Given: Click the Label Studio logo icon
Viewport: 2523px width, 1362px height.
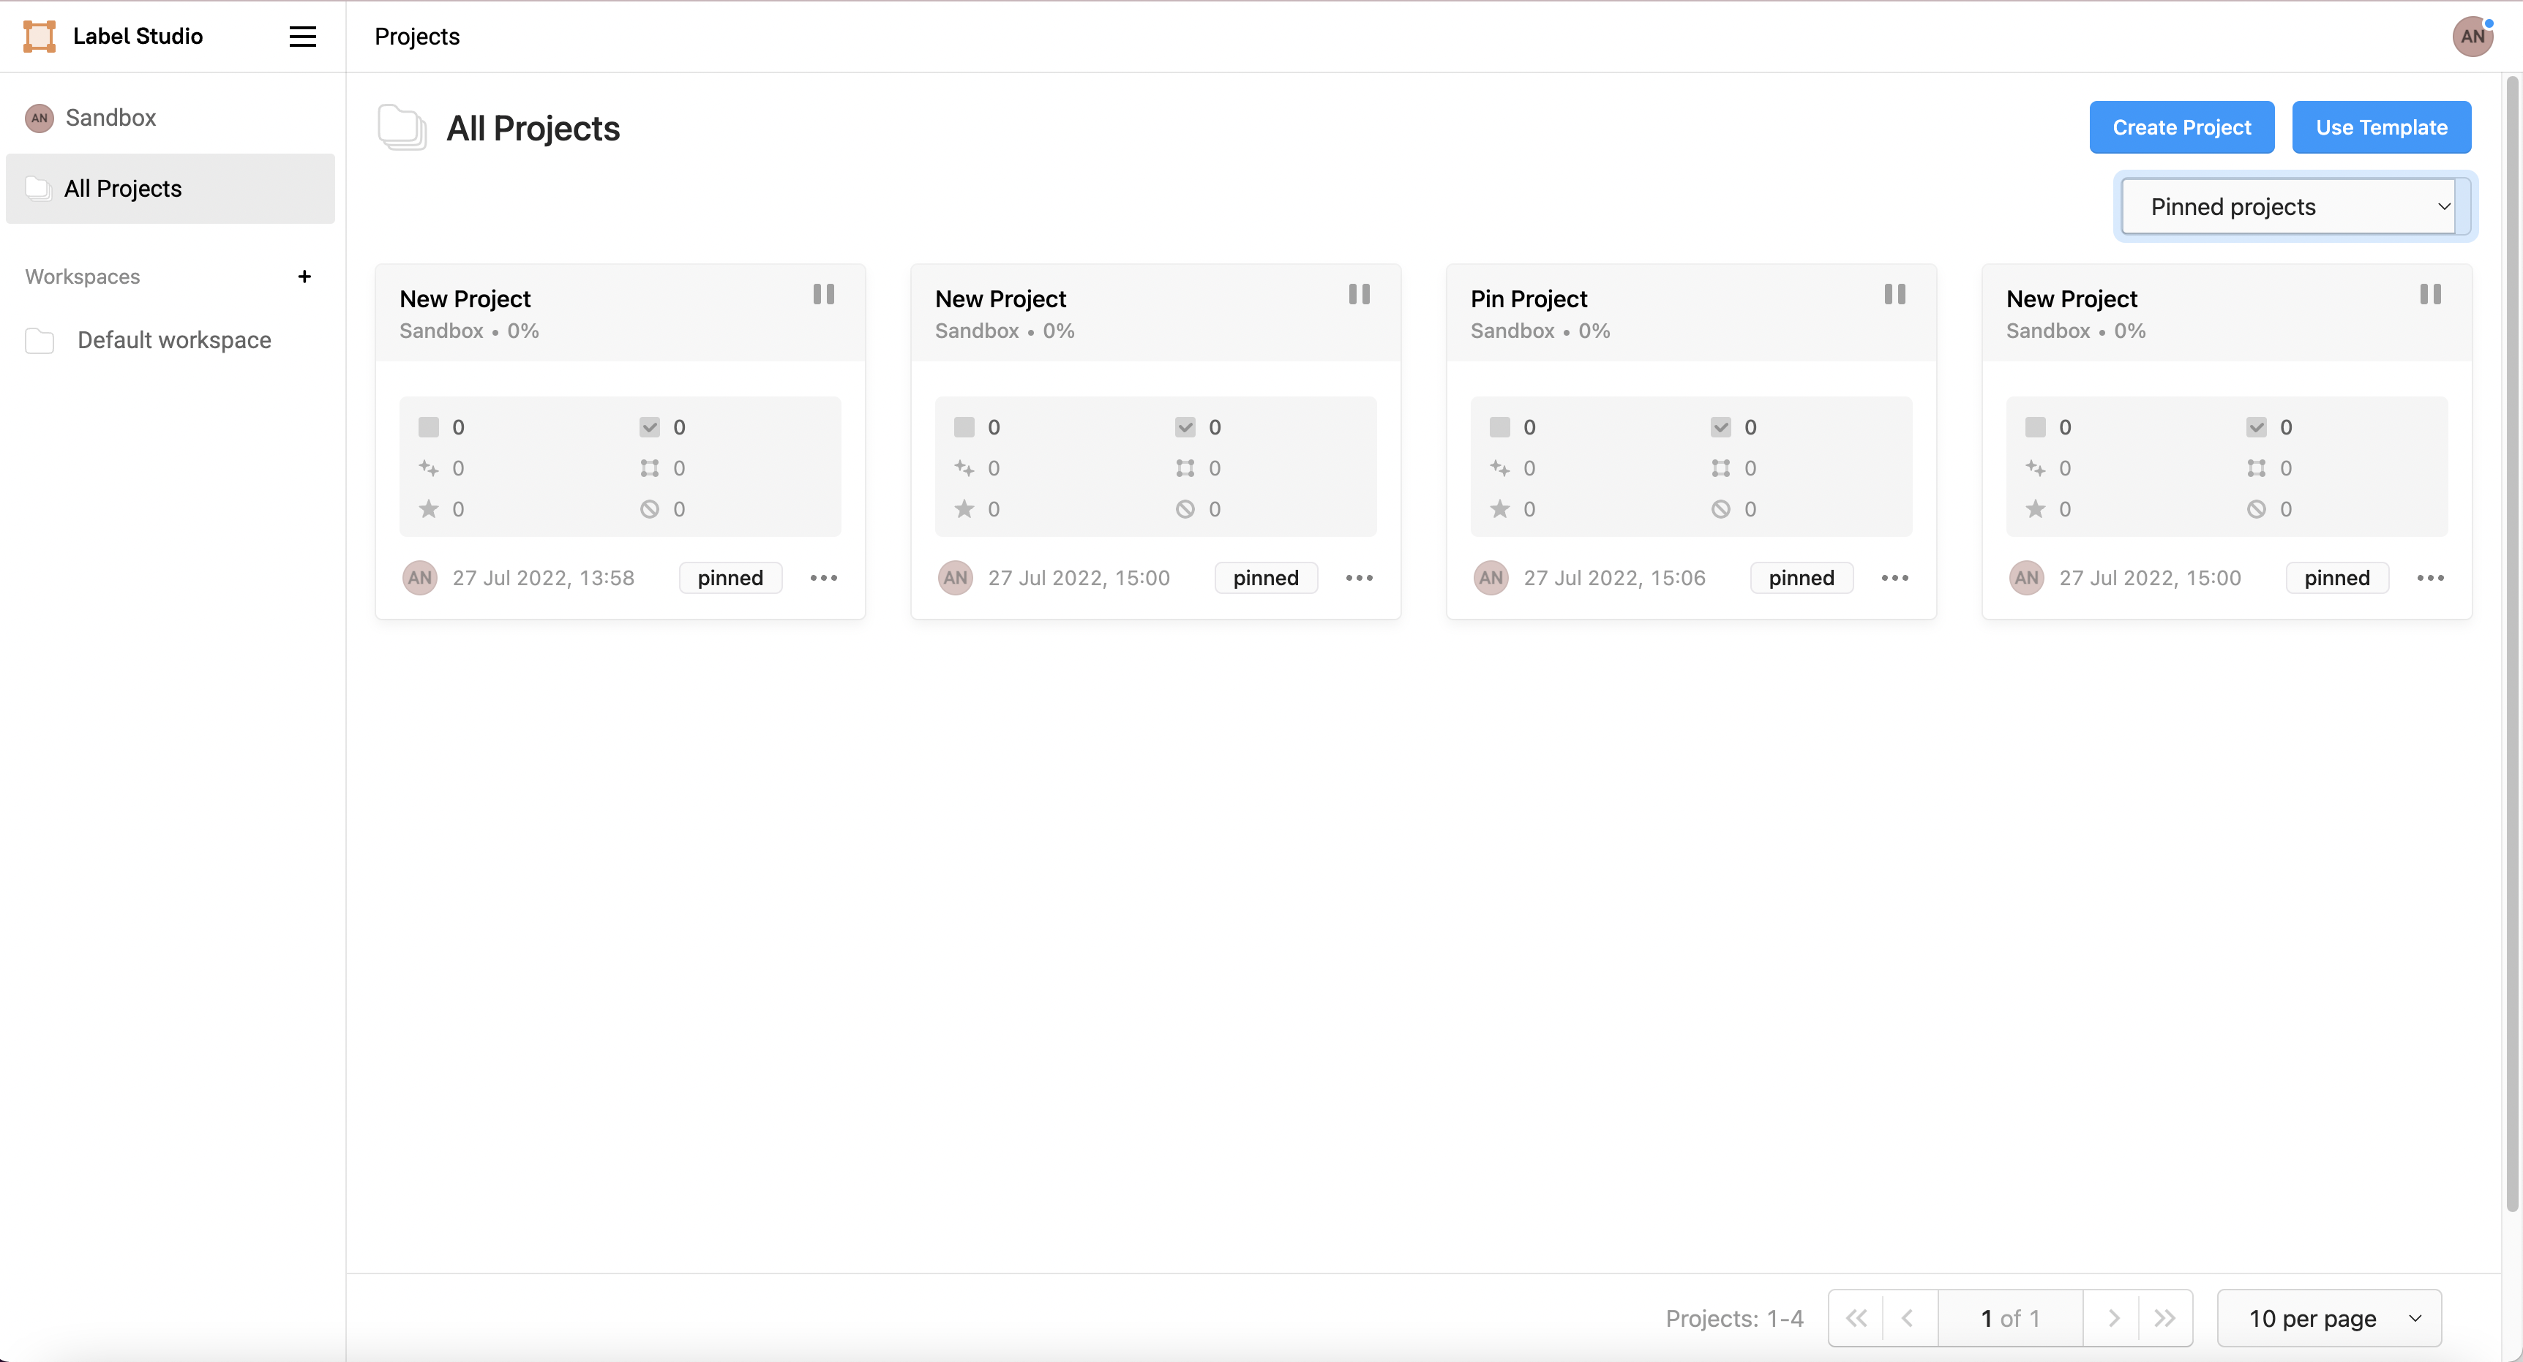Looking at the screenshot, I should pos(40,37).
